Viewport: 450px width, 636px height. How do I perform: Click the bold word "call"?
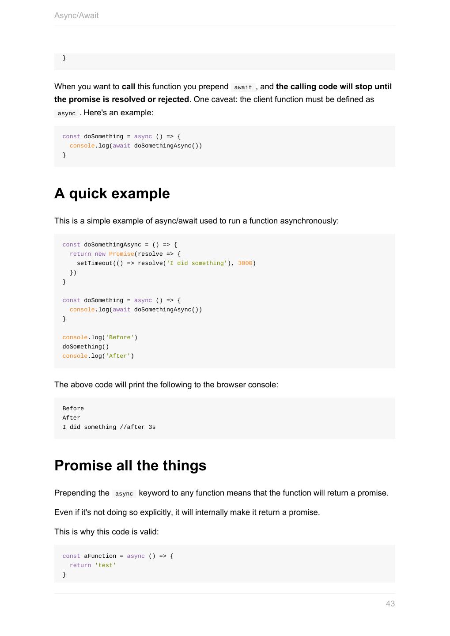point(129,87)
